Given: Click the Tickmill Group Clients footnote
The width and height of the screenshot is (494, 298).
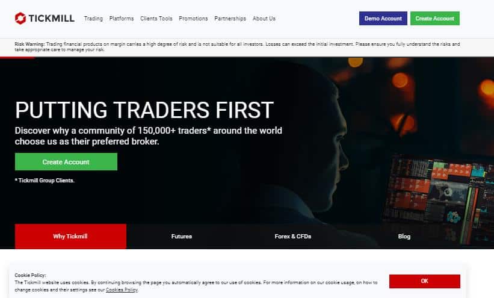Looking at the screenshot, I should pos(45,181).
